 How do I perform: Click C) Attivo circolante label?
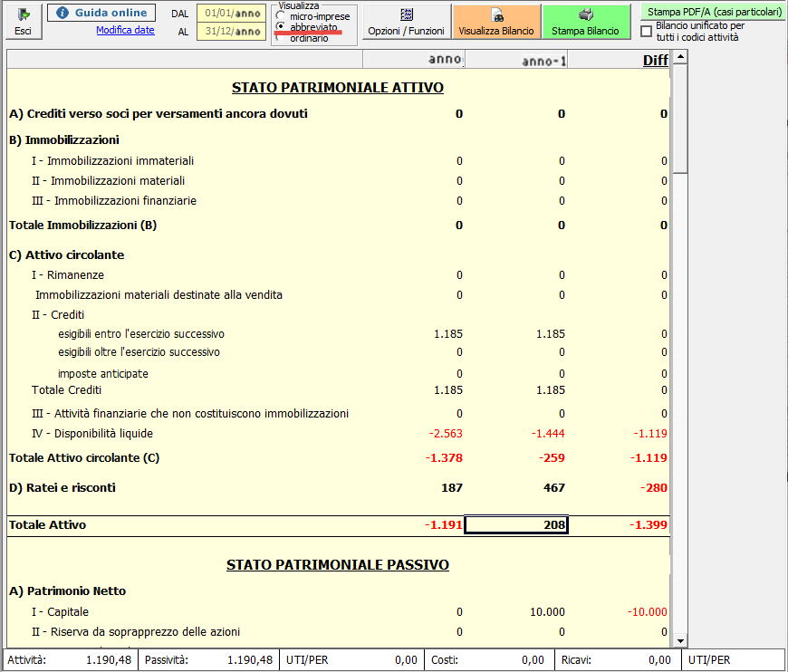(x=67, y=254)
